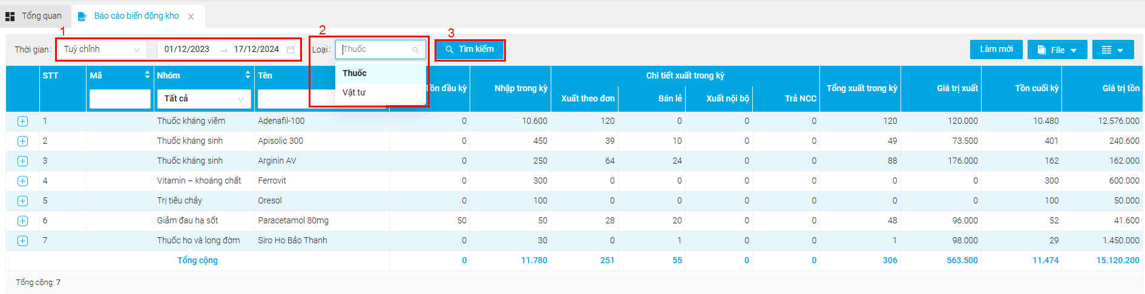Click the total export value 563.500
Image resolution: width=1145 pixels, height=294 pixels.
pyautogui.click(x=962, y=260)
